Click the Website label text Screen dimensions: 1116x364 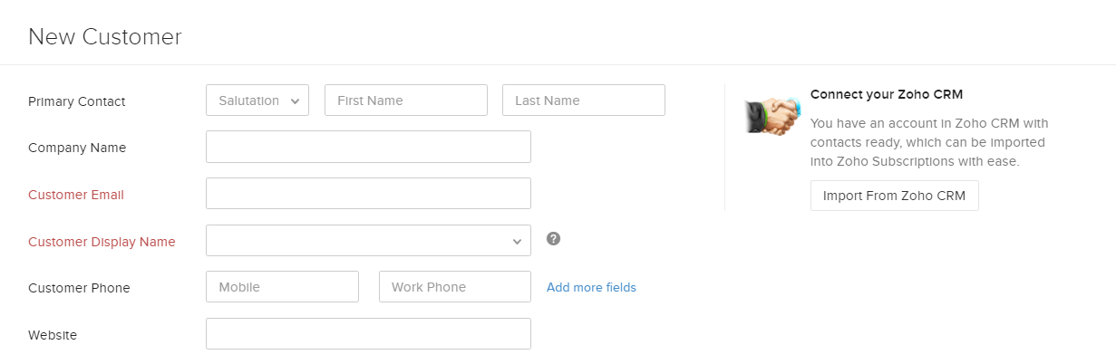pos(53,335)
